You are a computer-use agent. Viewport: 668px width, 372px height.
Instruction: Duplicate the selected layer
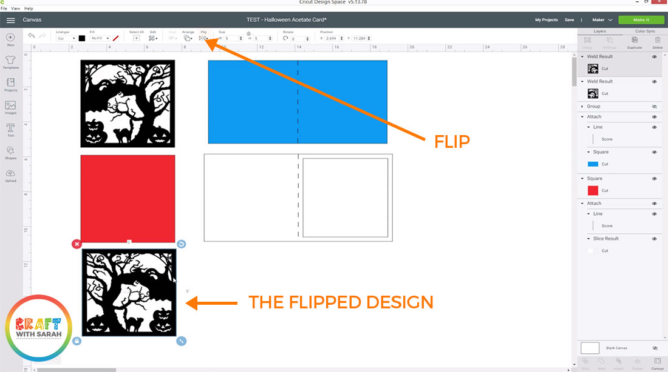click(x=635, y=42)
